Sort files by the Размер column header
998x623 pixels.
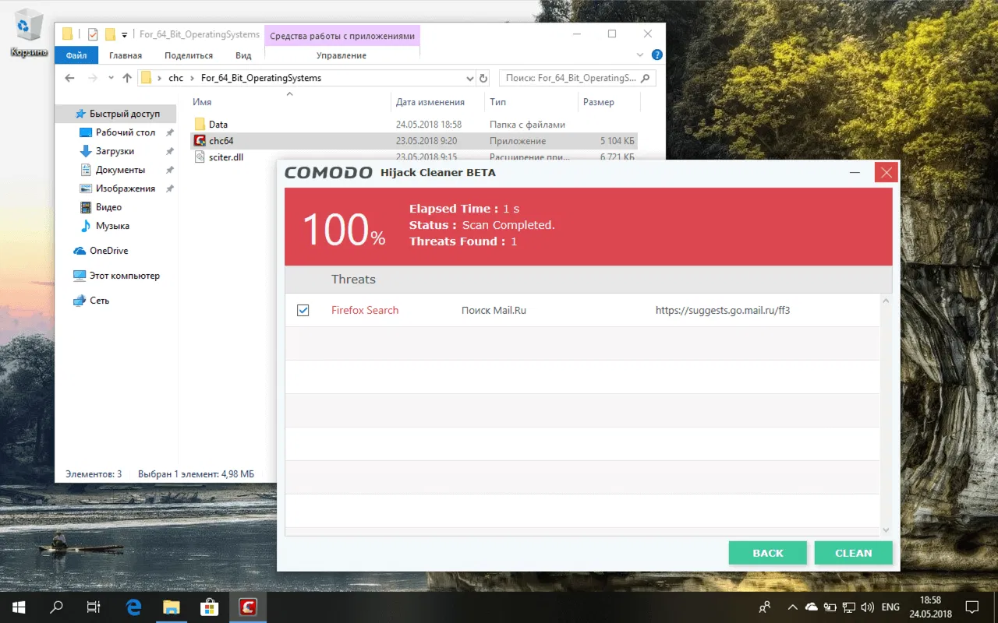(599, 102)
